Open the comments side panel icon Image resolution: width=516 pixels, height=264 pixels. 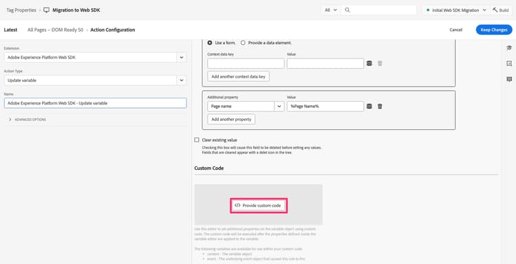[509, 79]
